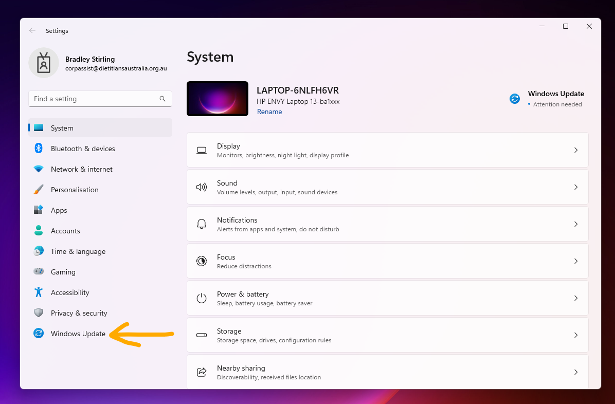Open Network & internet via its Wi-Fi icon
This screenshot has height=404, width=615.
tap(39, 169)
